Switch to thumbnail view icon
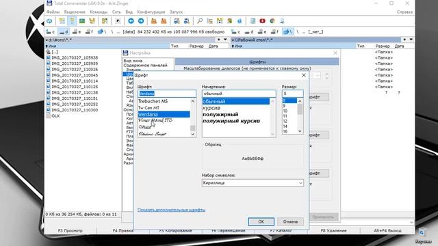Image resolution: width=438 pixels, height=246 pixels. [82, 21]
